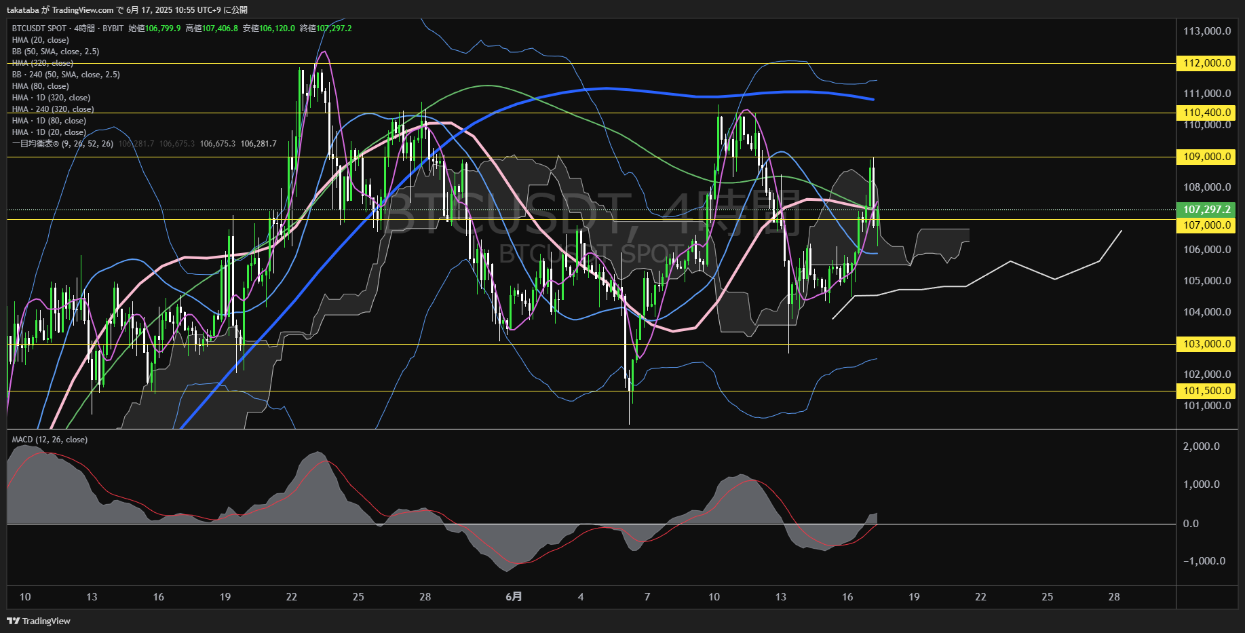Click the yellow 110,400.0 price label
The height and width of the screenshot is (633, 1245).
click(x=1206, y=113)
